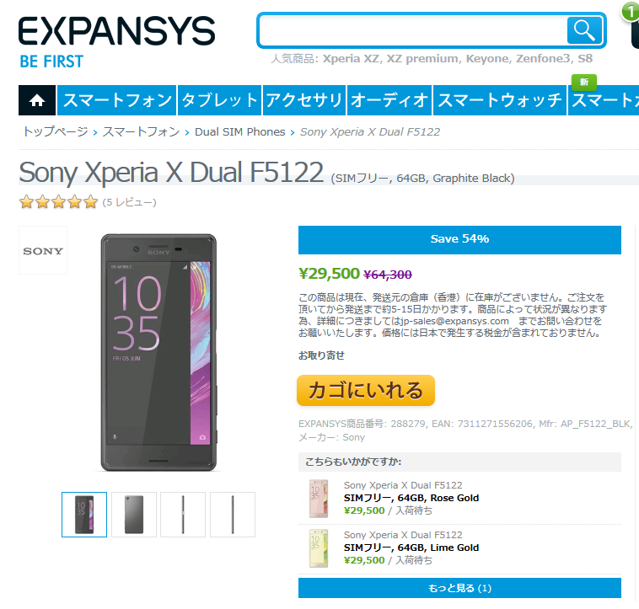Select the back view phone thumbnail
The width and height of the screenshot is (639, 609).
[134, 515]
